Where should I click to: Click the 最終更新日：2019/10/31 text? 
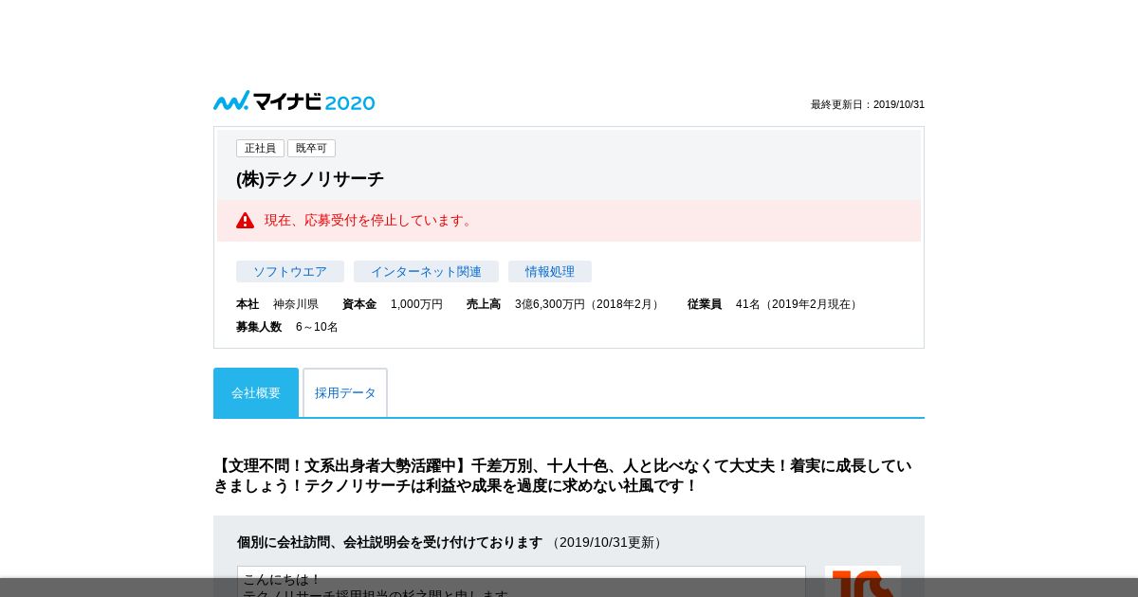point(868,104)
